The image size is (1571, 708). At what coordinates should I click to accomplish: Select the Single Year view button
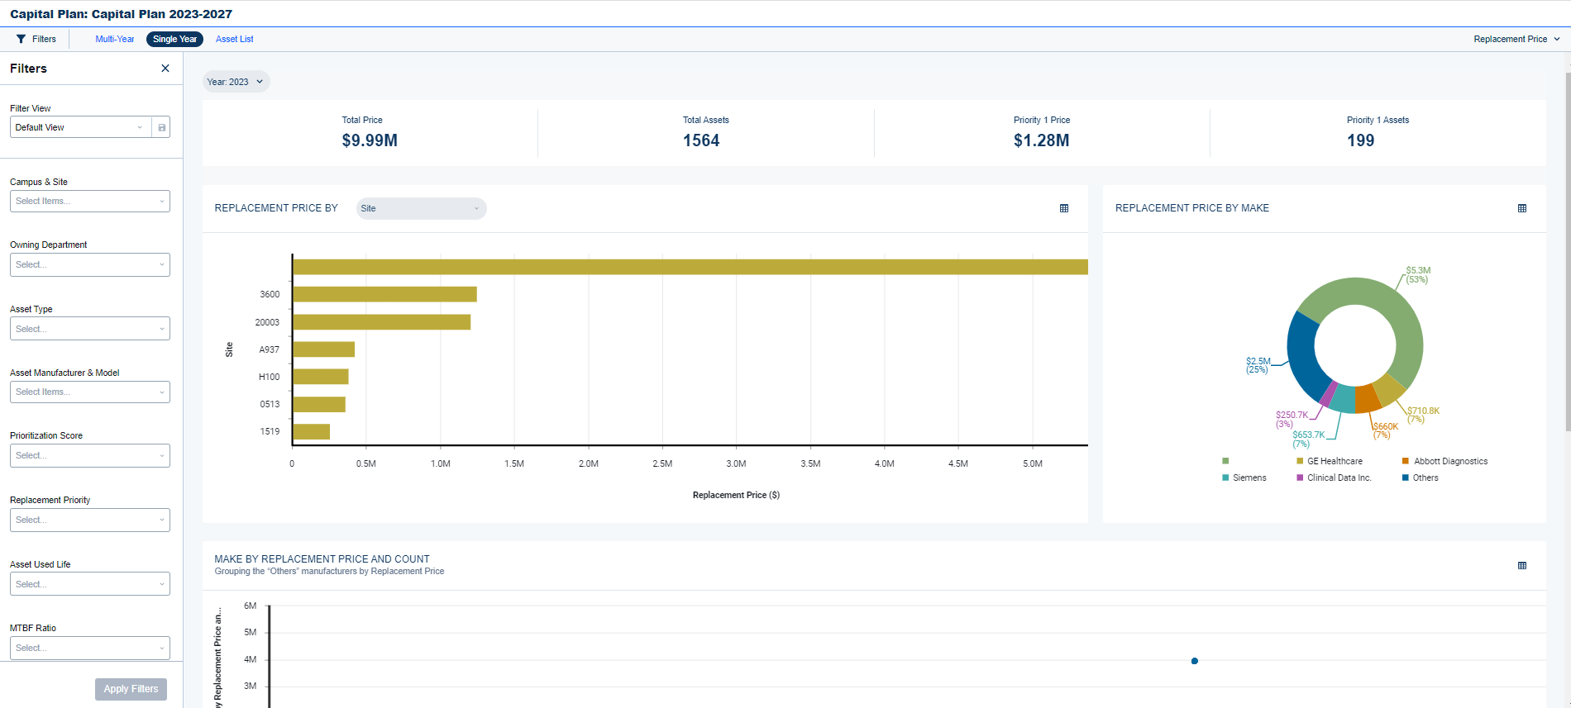[x=174, y=39]
